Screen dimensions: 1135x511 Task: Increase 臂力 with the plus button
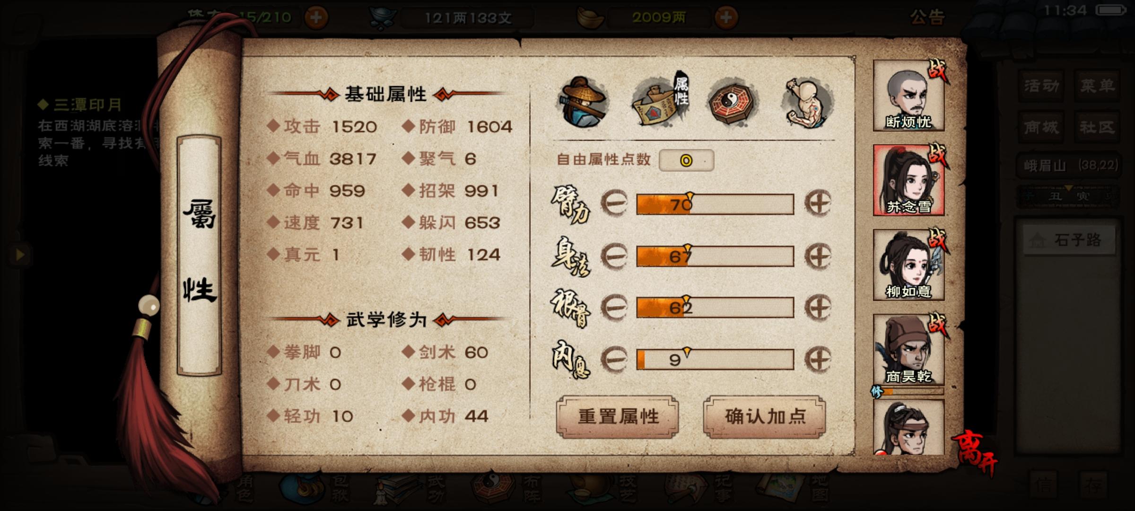tap(818, 203)
